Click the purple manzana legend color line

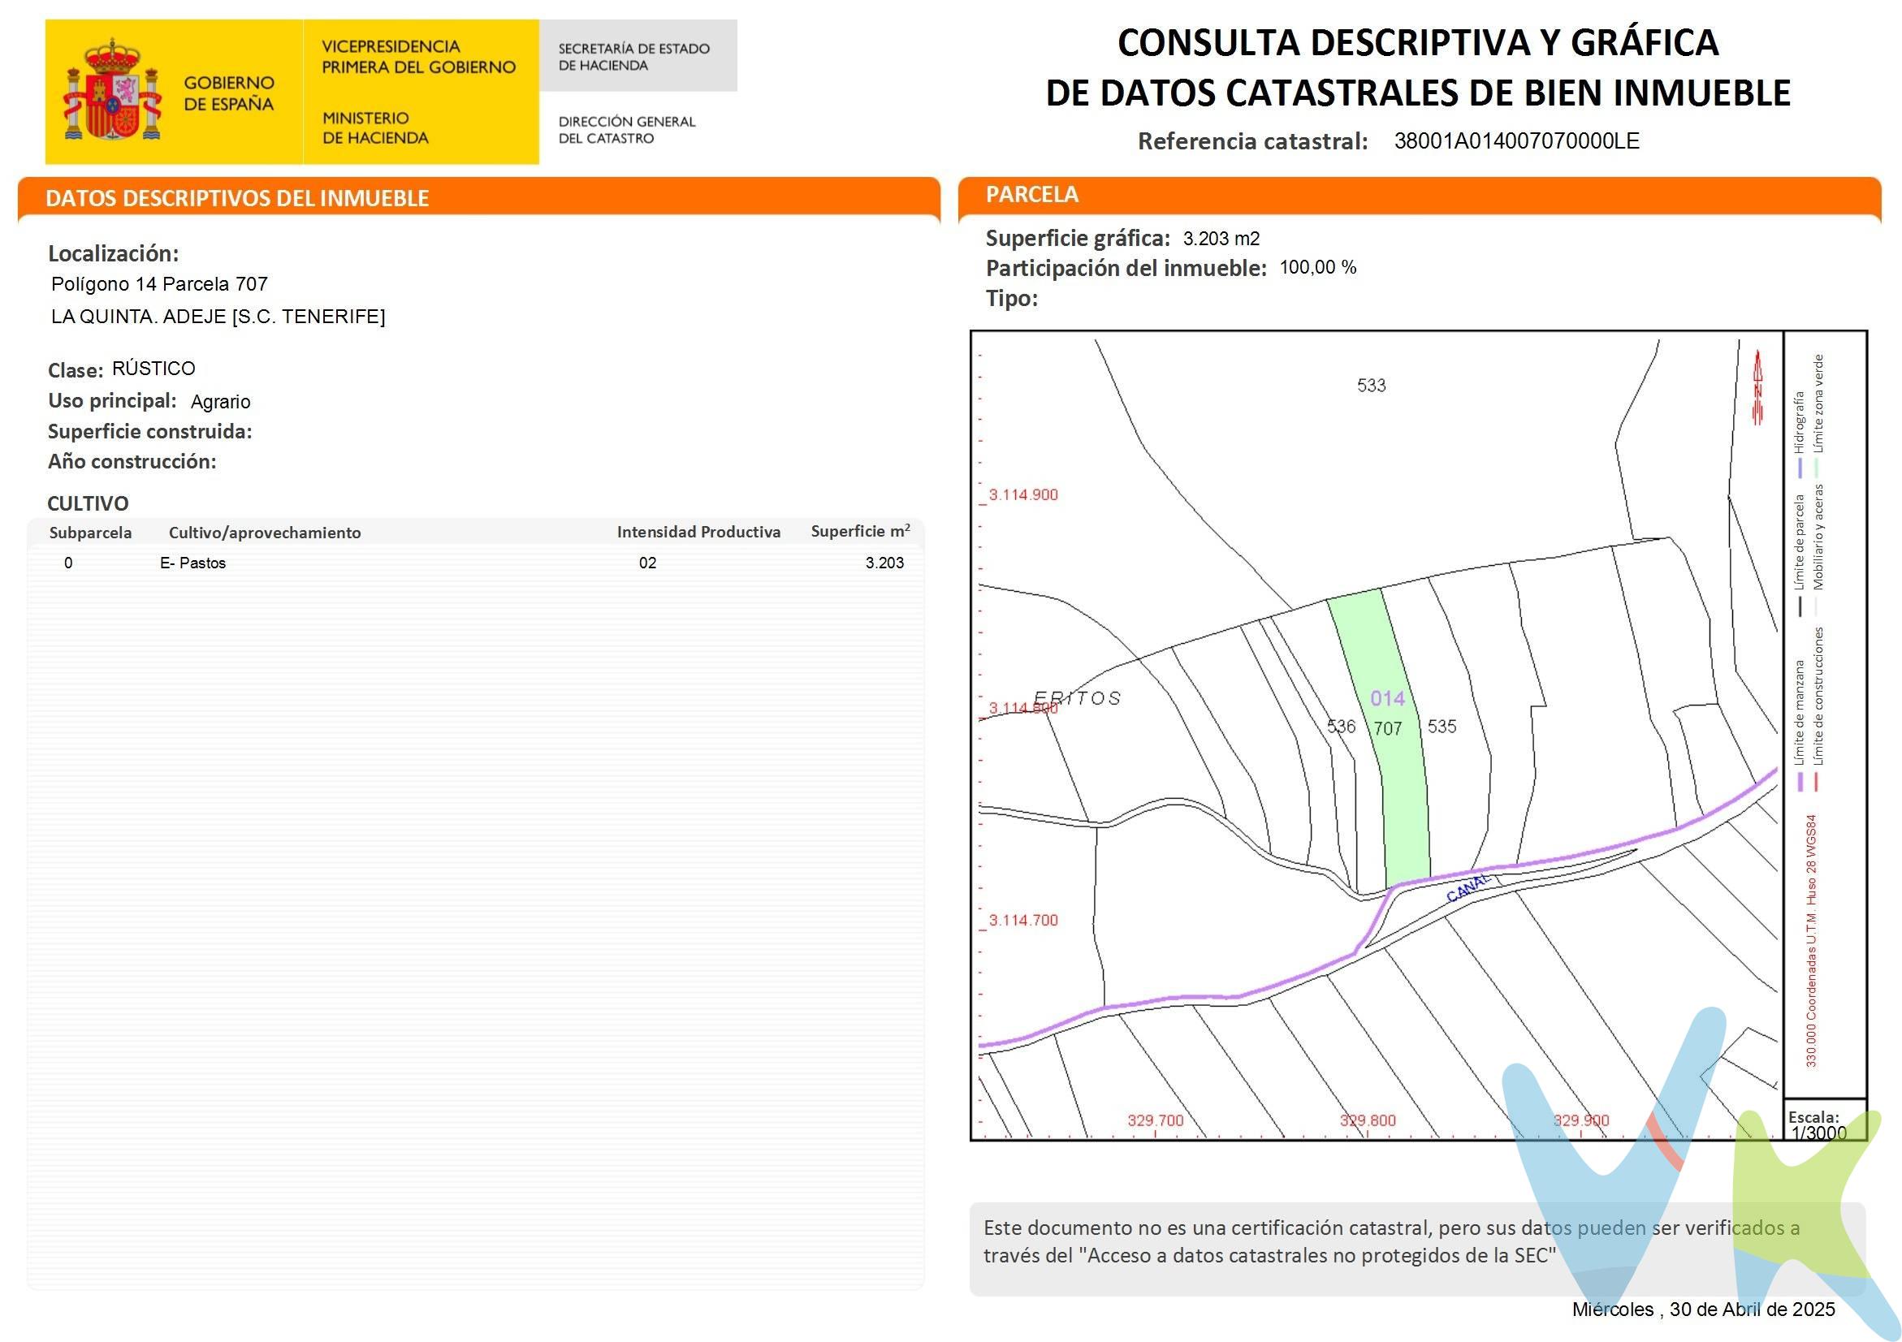point(1800,781)
